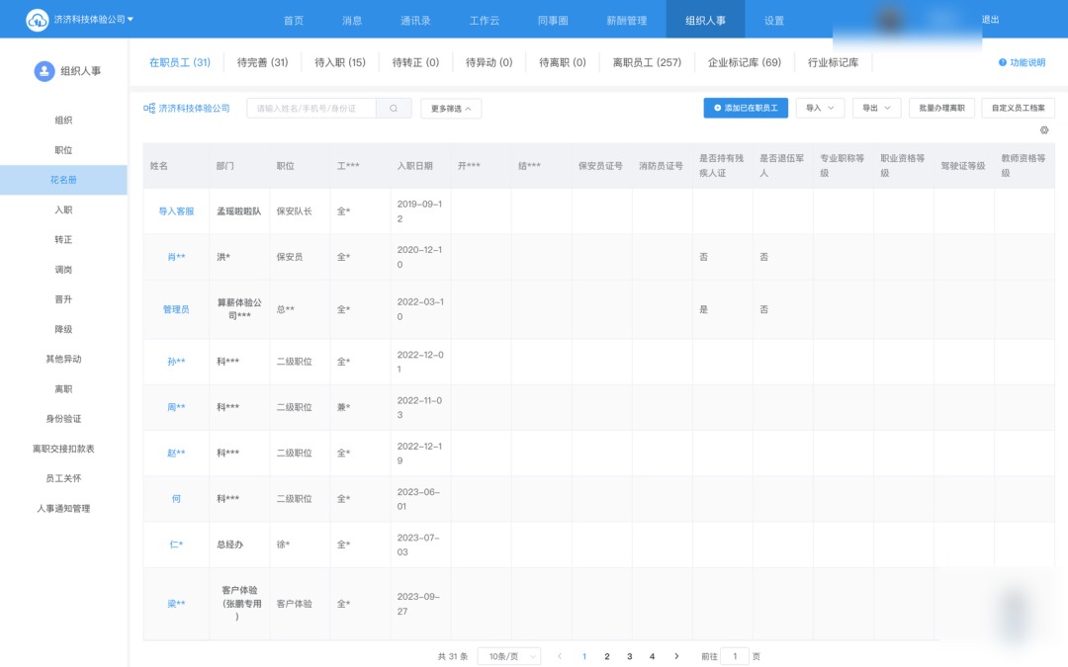Open the 导出 dropdown

(x=876, y=109)
